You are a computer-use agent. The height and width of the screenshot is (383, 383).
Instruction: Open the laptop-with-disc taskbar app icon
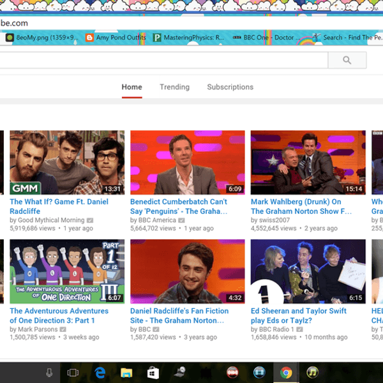pyautogui.click(x=180, y=373)
